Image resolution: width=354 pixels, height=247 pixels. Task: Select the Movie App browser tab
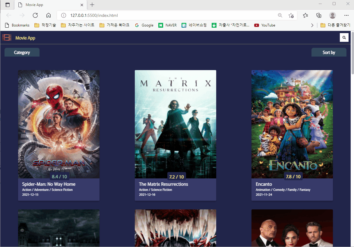[x=50, y=5]
